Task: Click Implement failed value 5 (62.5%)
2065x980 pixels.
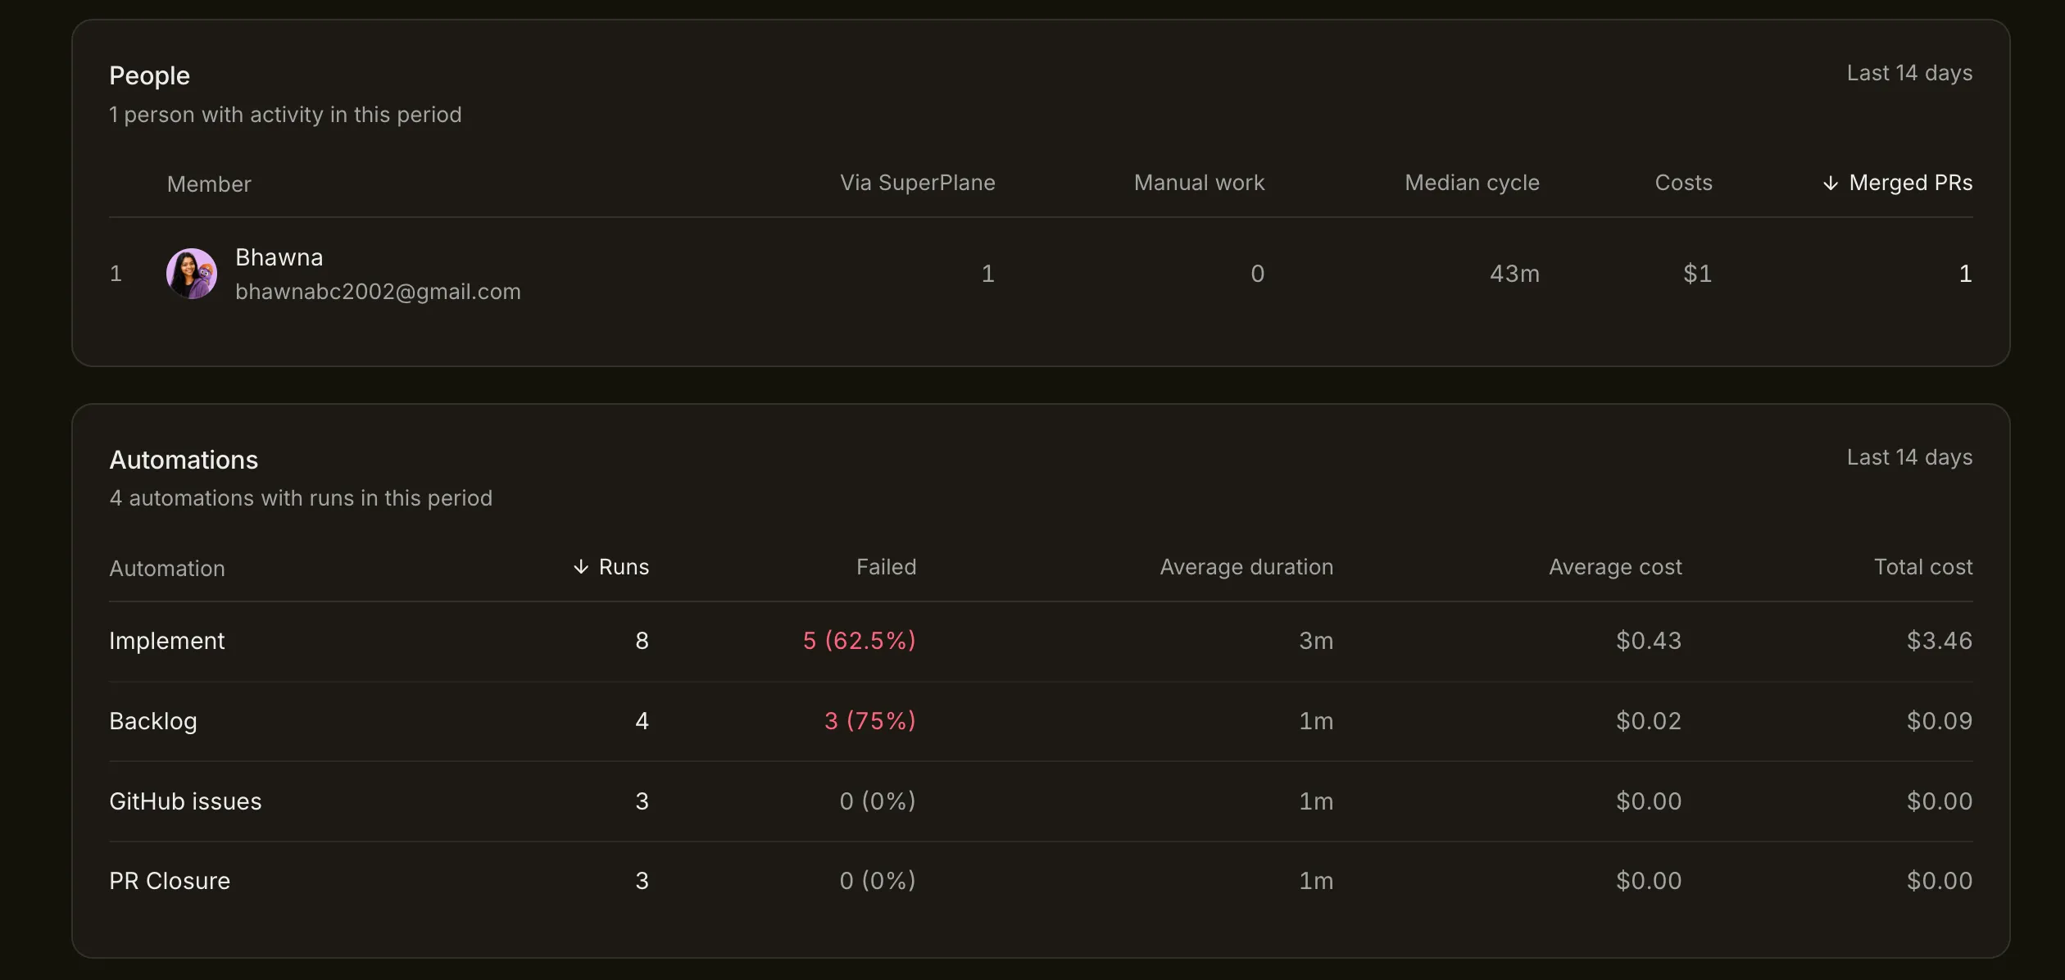Action: click(860, 641)
